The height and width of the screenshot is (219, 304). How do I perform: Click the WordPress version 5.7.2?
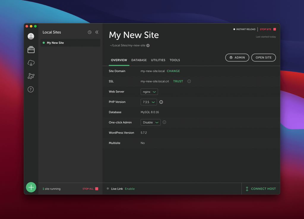144,133
